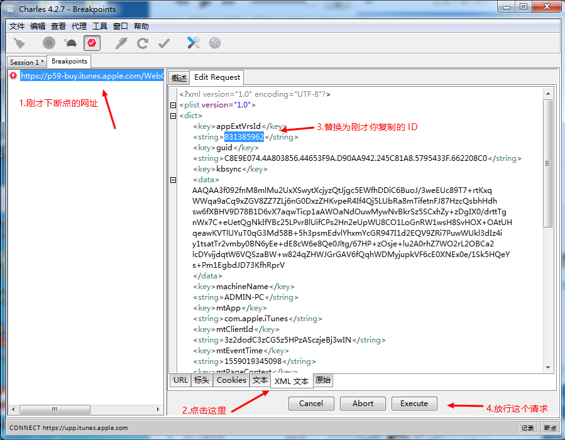Click the XML editor vertical scrollbar
The image size is (565, 440).
coord(547,163)
